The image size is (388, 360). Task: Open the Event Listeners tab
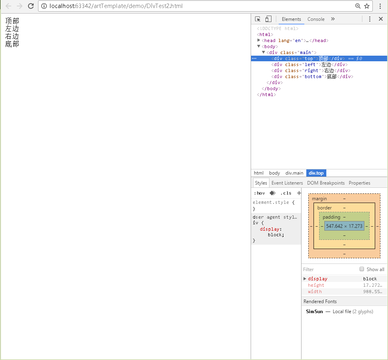coord(287,183)
